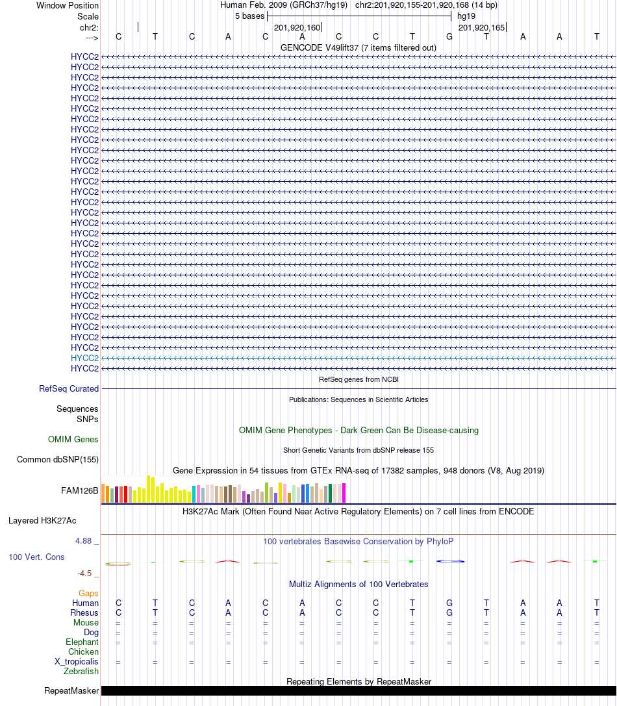The width and height of the screenshot is (617, 706).
Task: Click the magenta last bar in GTEx chart
Action: coord(344,493)
